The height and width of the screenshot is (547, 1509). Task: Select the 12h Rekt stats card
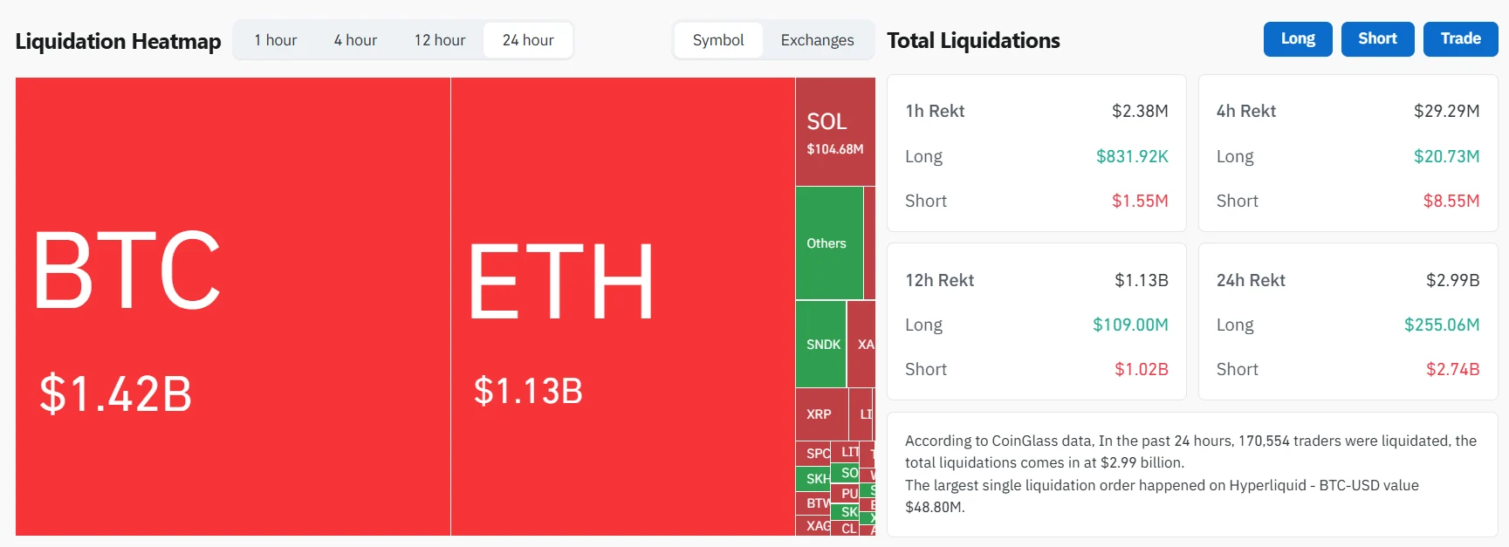pos(1037,322)
